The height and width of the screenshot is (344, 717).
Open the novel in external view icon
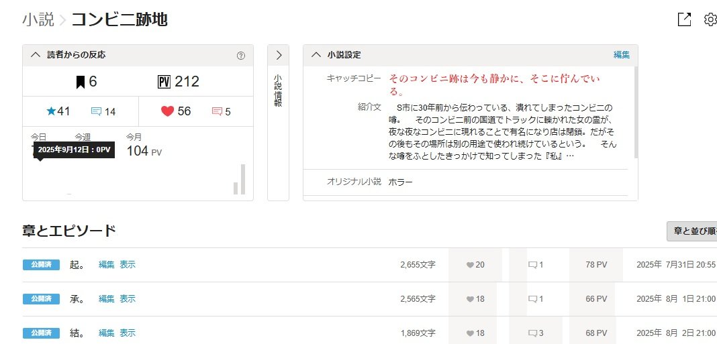[684, 19]
